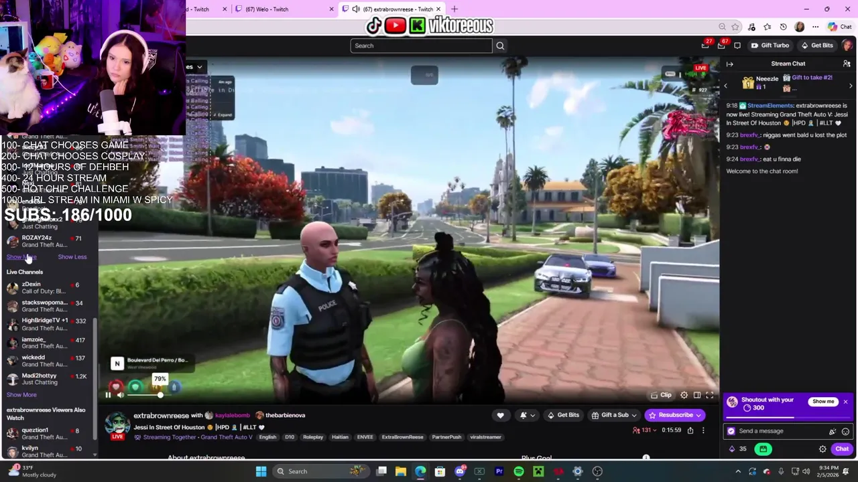The image size is (858, 482).
Task: Open Spotify from the taskbar
Action: (519, 471)
